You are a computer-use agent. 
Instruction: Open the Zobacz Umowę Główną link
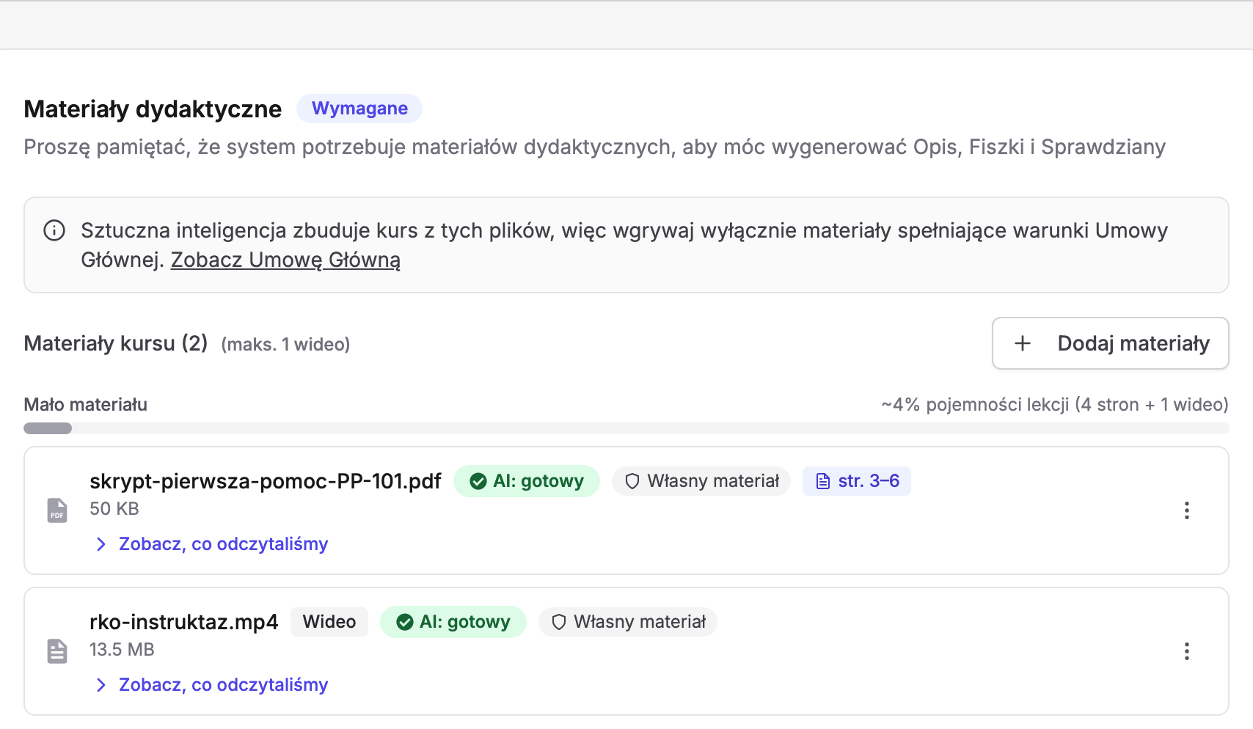coord(285,260)
